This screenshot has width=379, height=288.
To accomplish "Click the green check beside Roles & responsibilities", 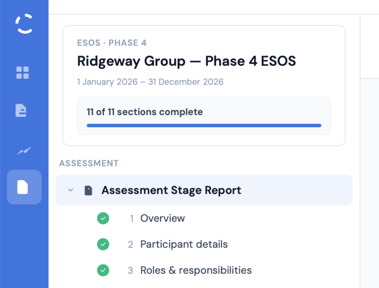I will (x=103, y=270).
